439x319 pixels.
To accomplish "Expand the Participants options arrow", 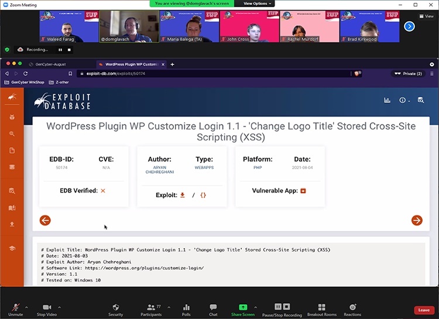I will coord(169,307).
